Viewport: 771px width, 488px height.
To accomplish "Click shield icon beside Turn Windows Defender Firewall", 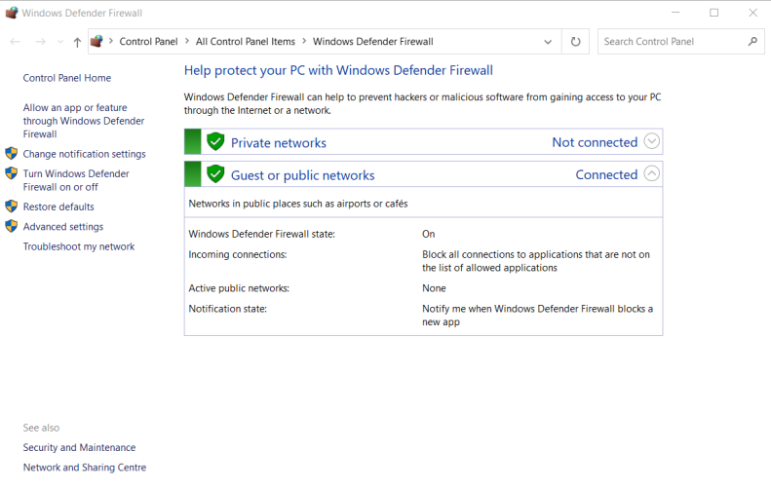I will pyautogui.click(x=12, y=173).
